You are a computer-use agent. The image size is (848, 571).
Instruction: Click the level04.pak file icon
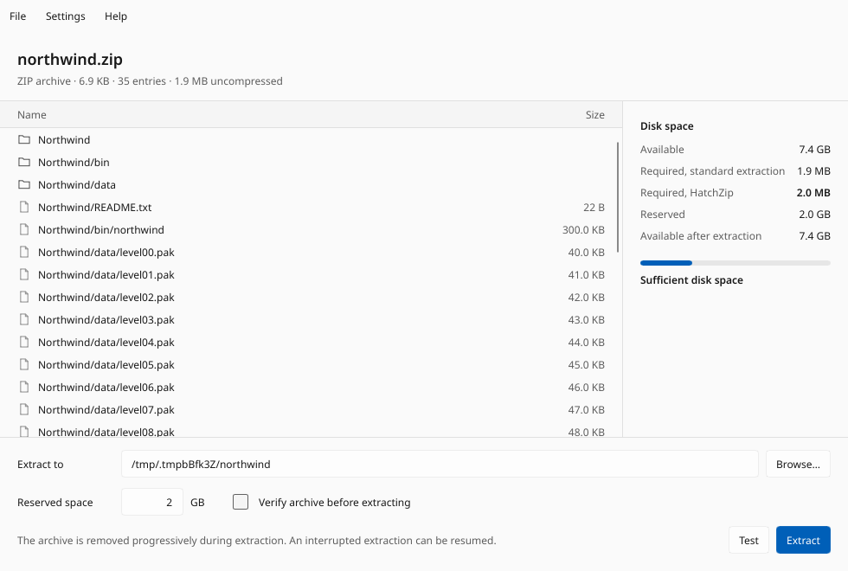(x=24, y=343)
